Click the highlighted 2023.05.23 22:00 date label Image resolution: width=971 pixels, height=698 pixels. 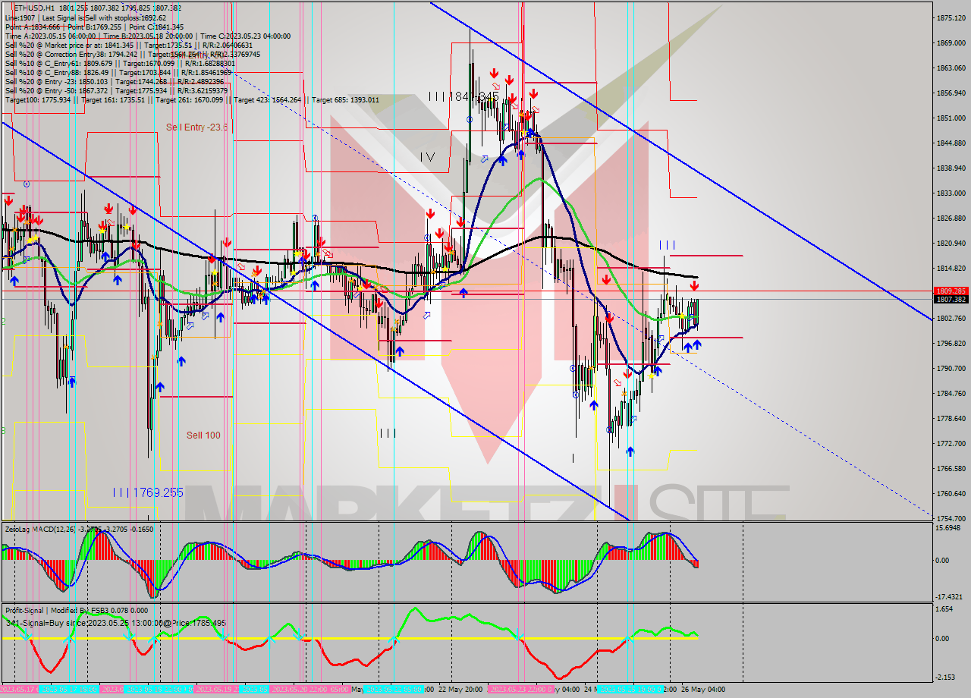pos(523,690)
